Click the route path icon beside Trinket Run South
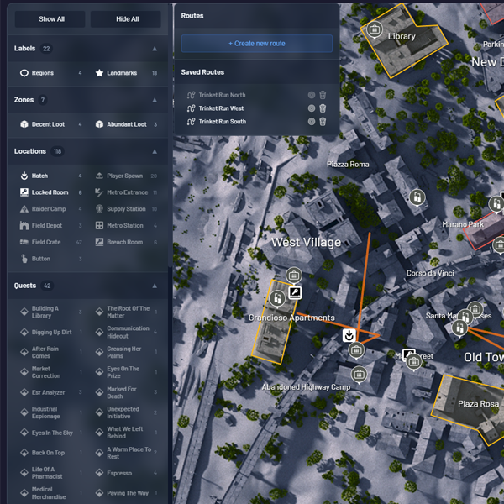 pyautogui.click(x=191, y=122)
